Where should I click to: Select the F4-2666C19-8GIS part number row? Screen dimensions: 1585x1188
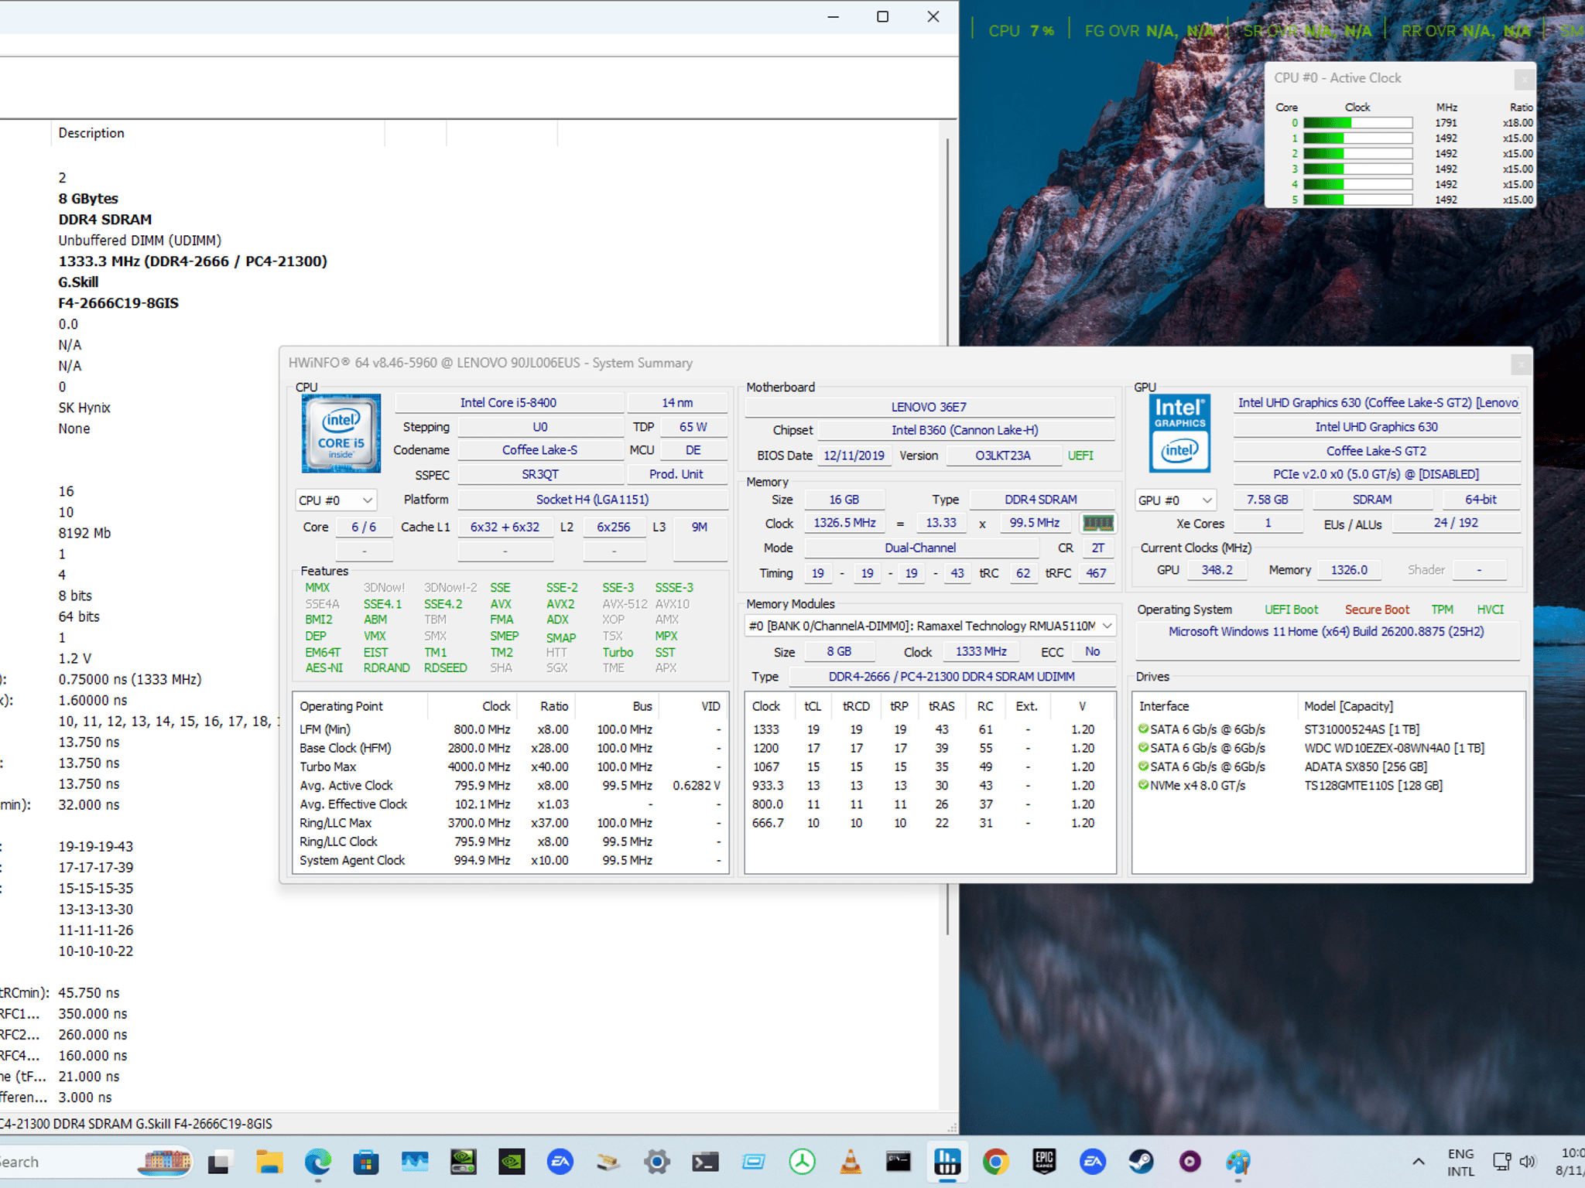[x=118, y=303]
